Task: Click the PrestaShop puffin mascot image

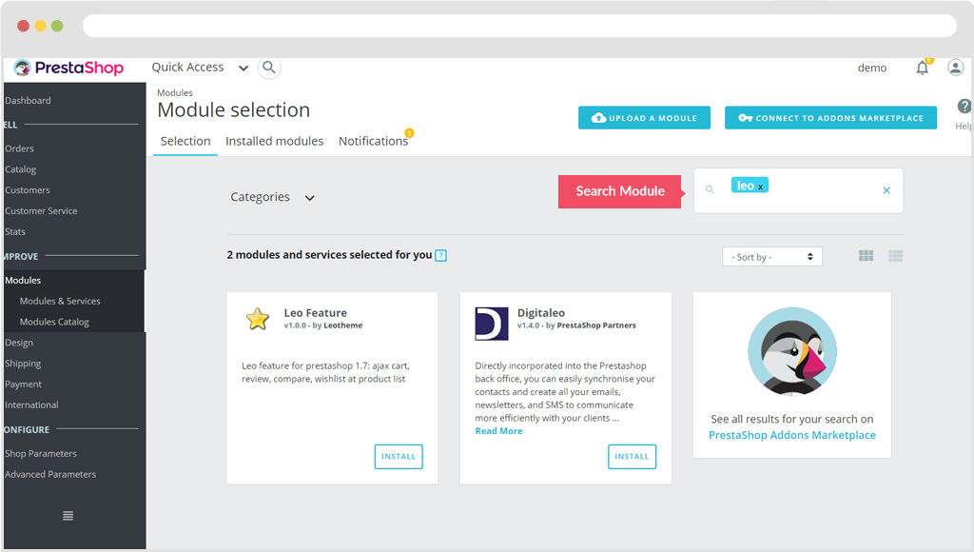Action: click(x=792, y=352)
